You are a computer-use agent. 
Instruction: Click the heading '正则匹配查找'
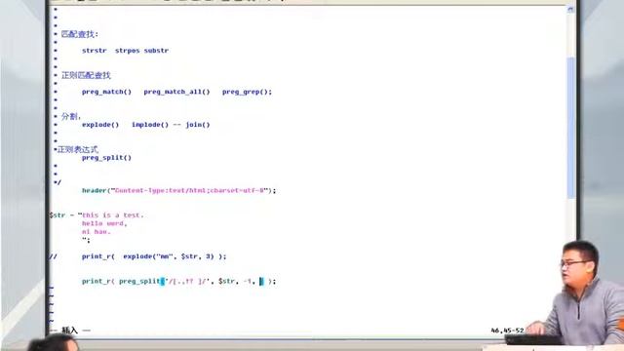(x=86, y=75)
